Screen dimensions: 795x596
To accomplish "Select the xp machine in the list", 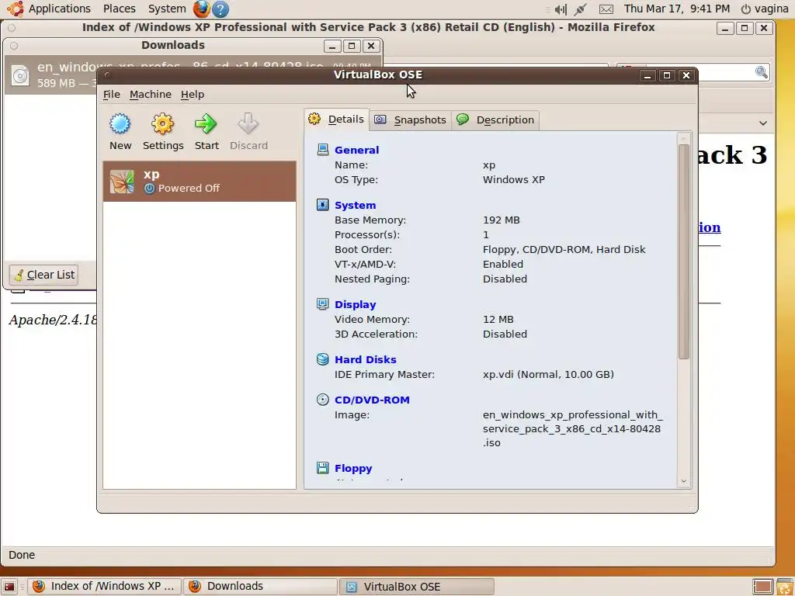I will pyautogui.click(x=200, y=181).
